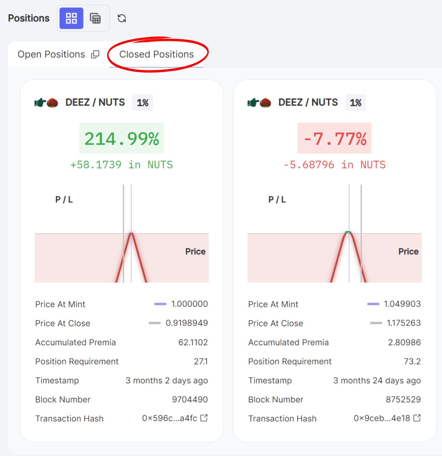Click the P/L chart peak in first card
Screen dimensions: 442x456
[x=131, y=233]
